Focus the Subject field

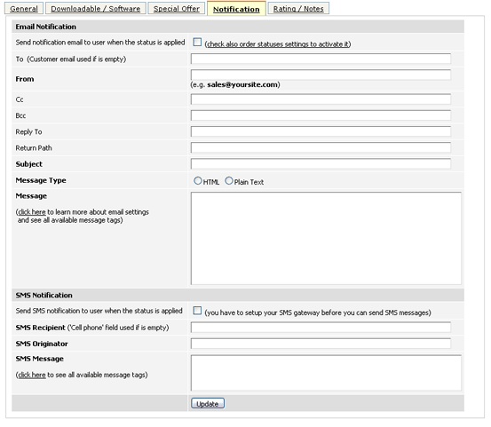(x=321, y=163)
